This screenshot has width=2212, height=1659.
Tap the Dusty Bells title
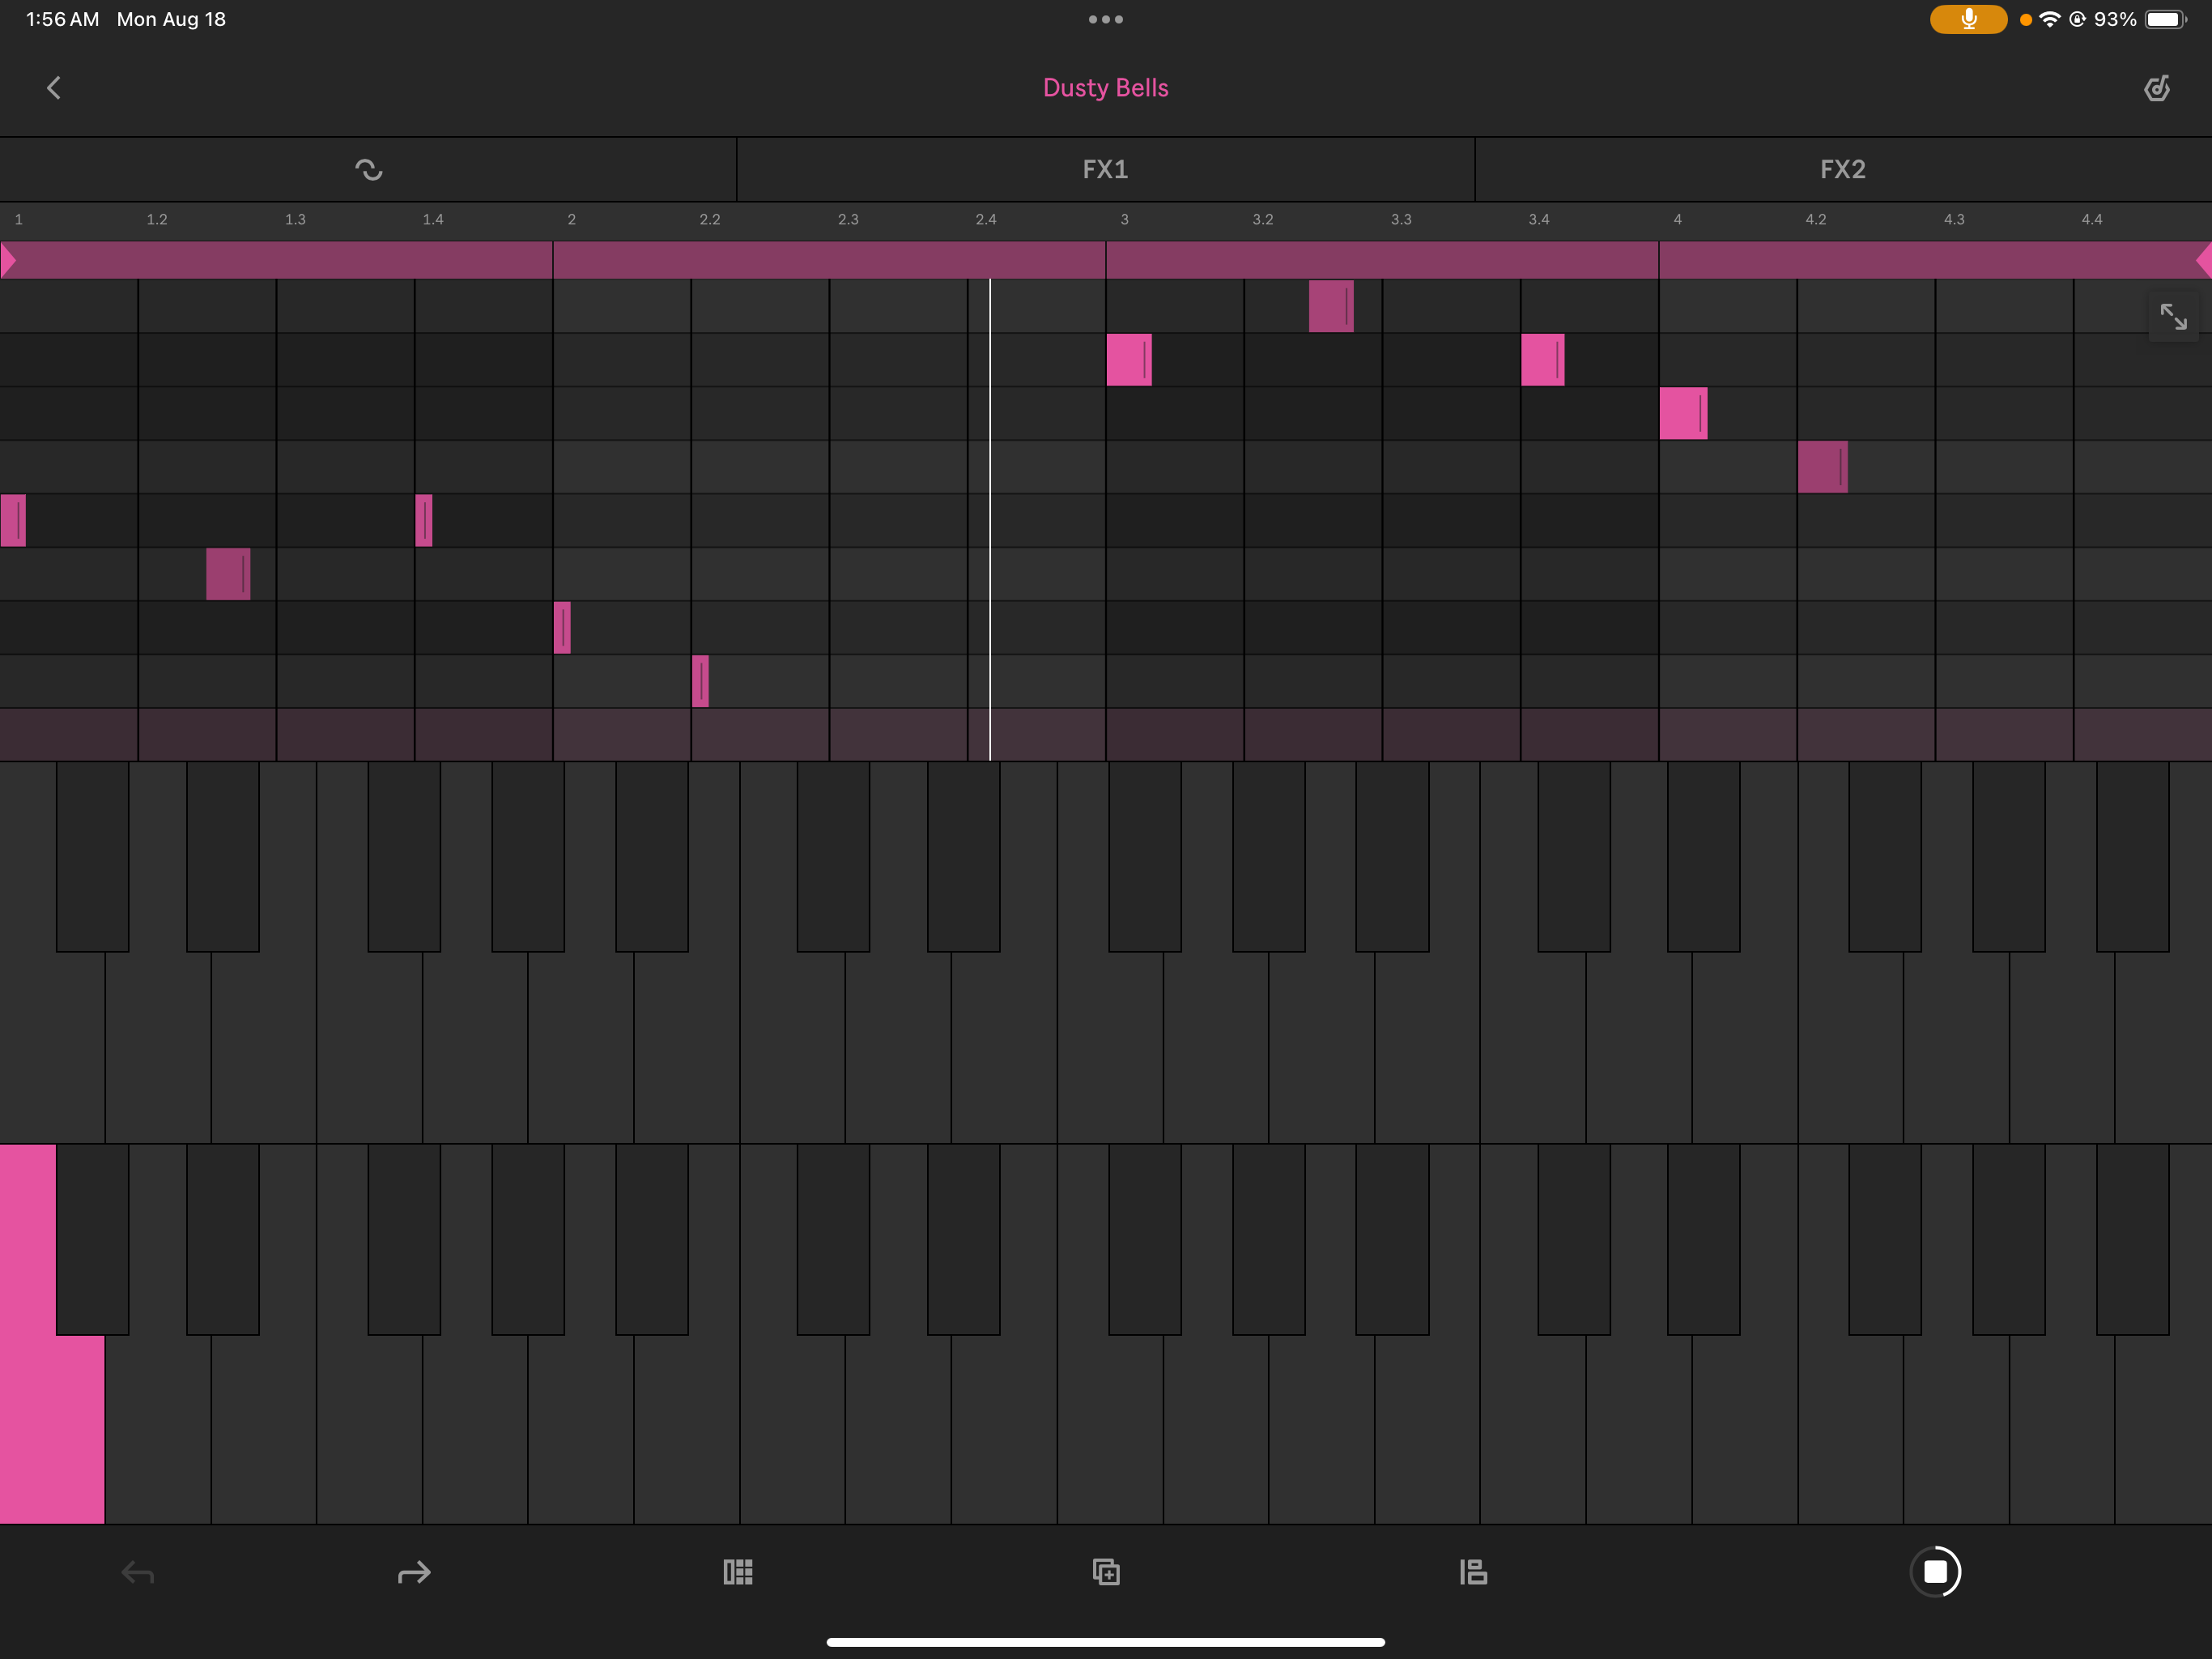tap(1105, 88)
